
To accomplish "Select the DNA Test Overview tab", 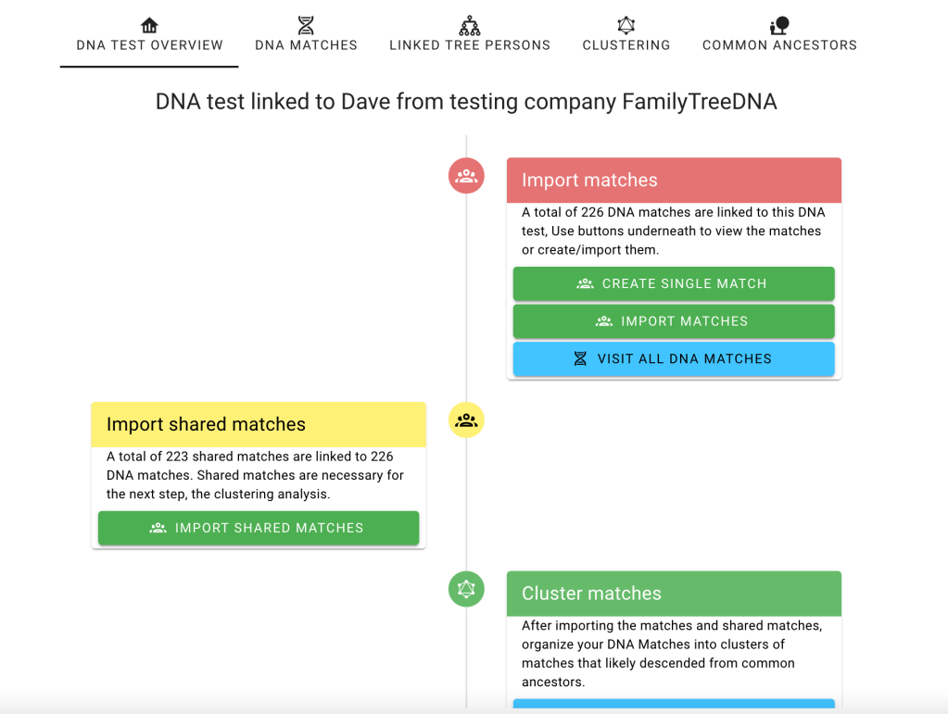I will (x=149, y=44).
